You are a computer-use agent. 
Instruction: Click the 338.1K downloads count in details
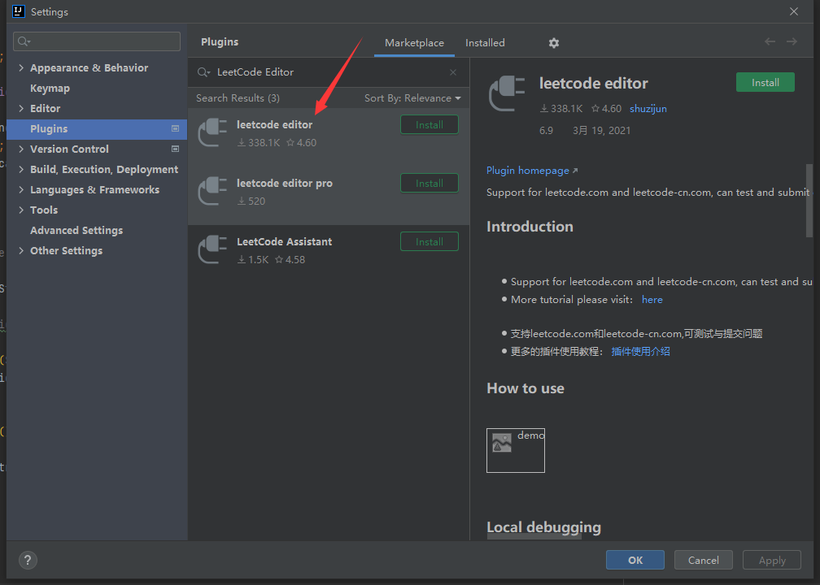coord(561,109)
